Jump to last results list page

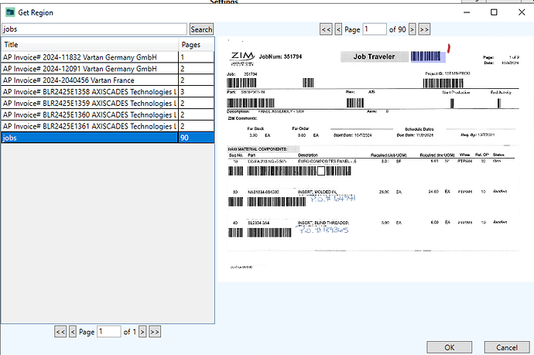(x=155, y=332)
